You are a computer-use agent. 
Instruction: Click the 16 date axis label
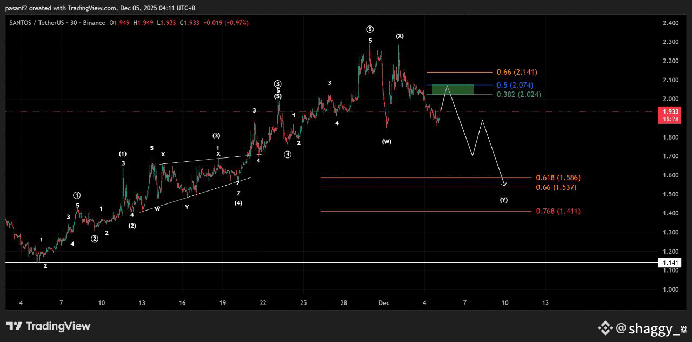pos(182,302)
